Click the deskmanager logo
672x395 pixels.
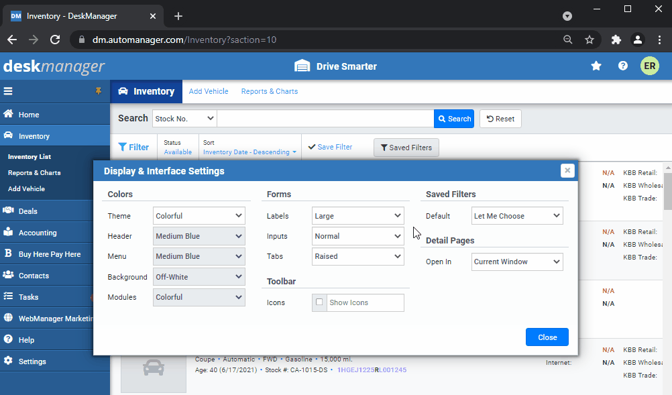click(x=54, y=66)
